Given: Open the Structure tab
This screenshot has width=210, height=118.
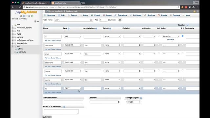Looking at the screenshot, I should tap(50, 15).
